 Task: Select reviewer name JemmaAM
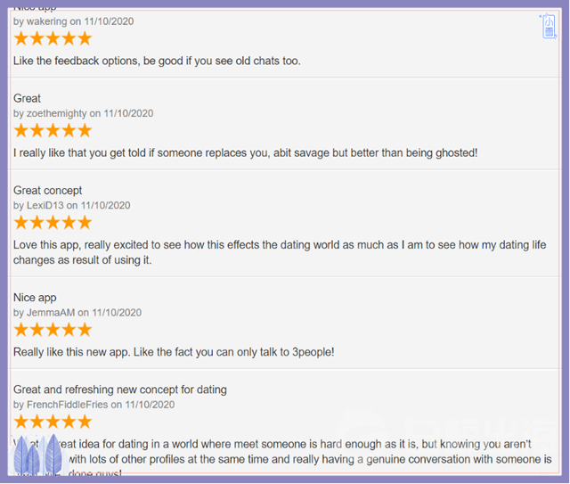pyautogui.click(x=50, y=313)
